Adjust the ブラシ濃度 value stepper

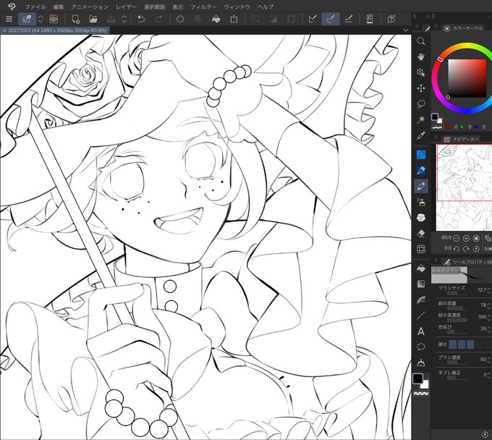(489, 360)
